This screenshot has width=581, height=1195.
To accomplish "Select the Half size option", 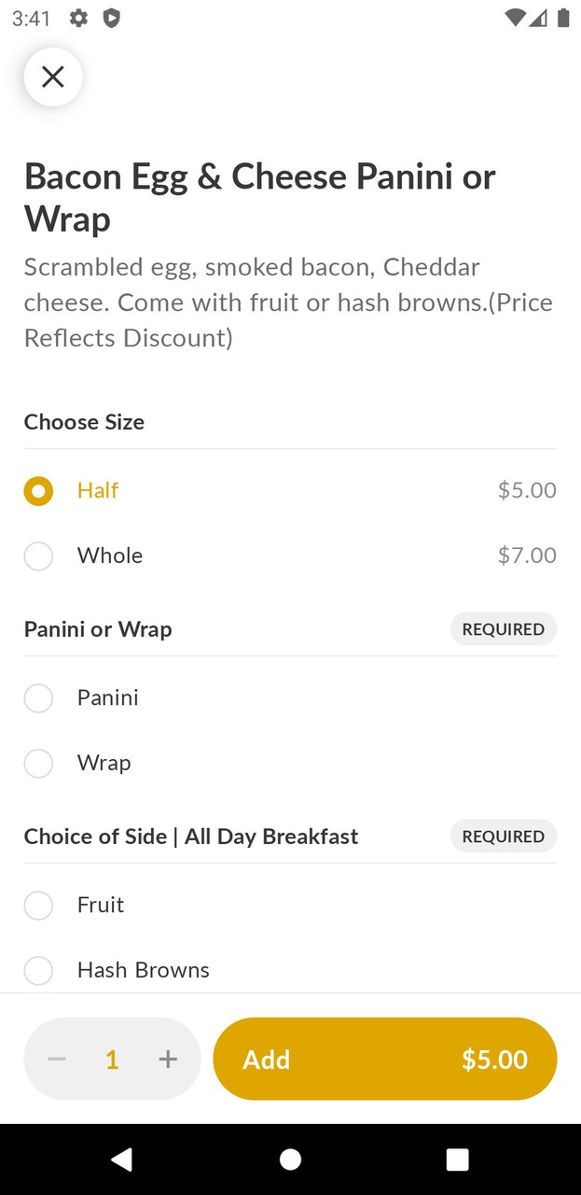I will pyautogui.click(x=38, y=491).
